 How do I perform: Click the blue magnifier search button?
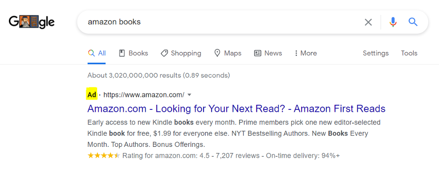point(413,22)
